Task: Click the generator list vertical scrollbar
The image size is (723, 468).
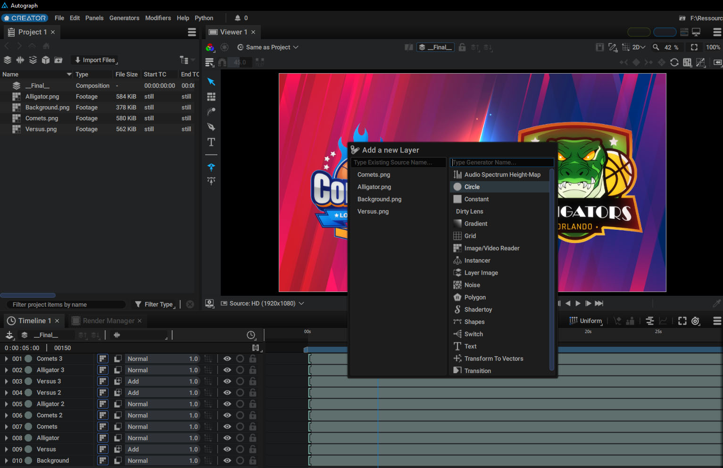Action: (x=552, y=269)
